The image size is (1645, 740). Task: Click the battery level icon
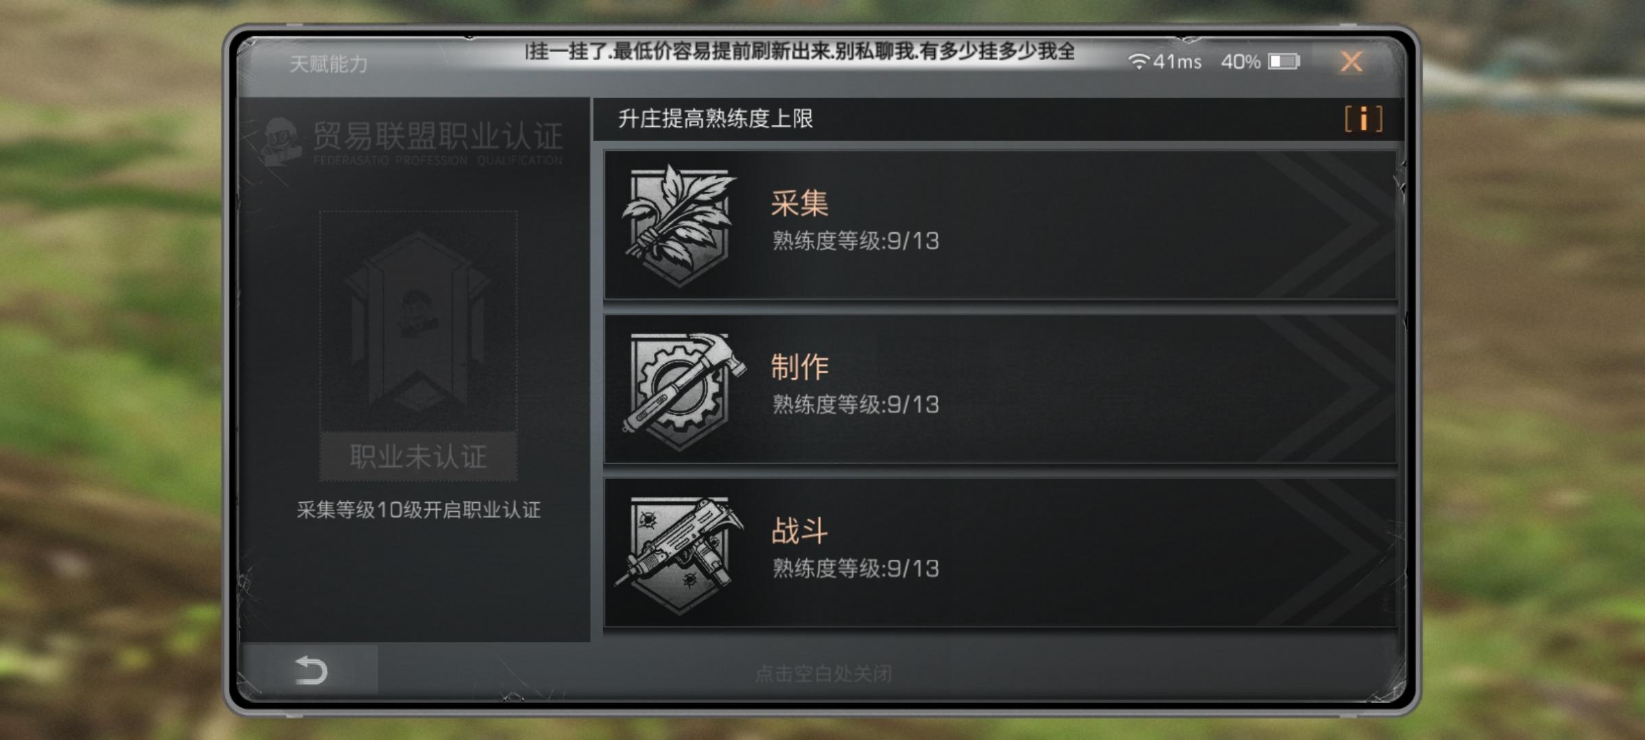coord(1284,62)
